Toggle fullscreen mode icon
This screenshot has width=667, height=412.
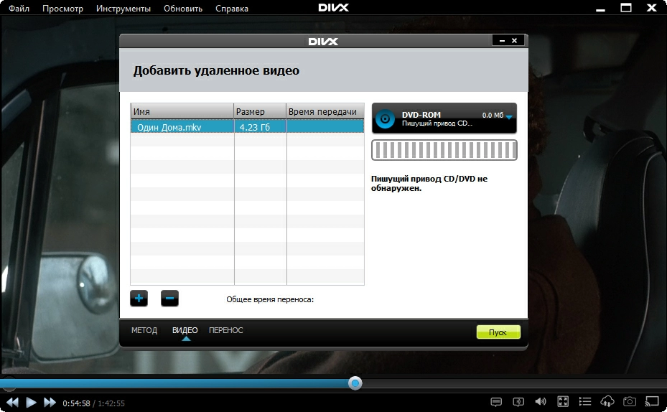[563, 402]
